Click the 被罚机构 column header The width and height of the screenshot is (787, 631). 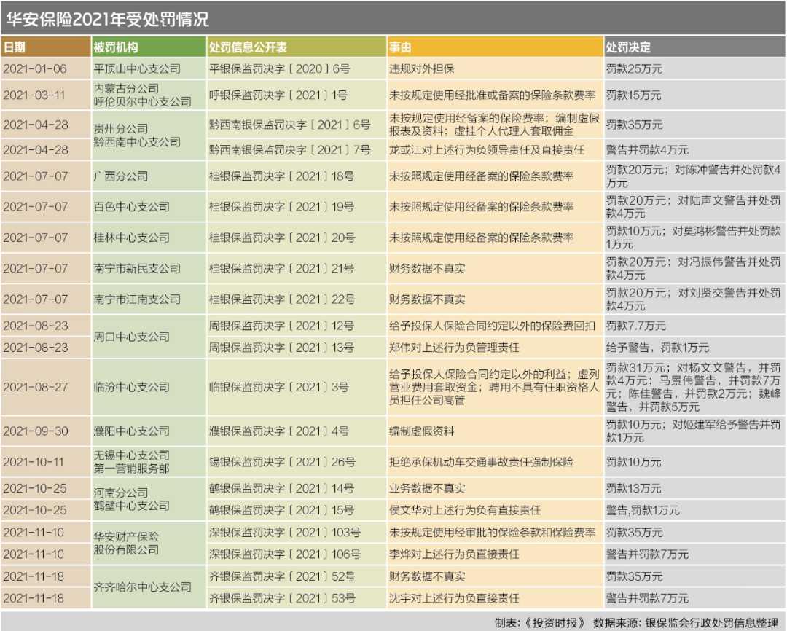coord(149,47)
